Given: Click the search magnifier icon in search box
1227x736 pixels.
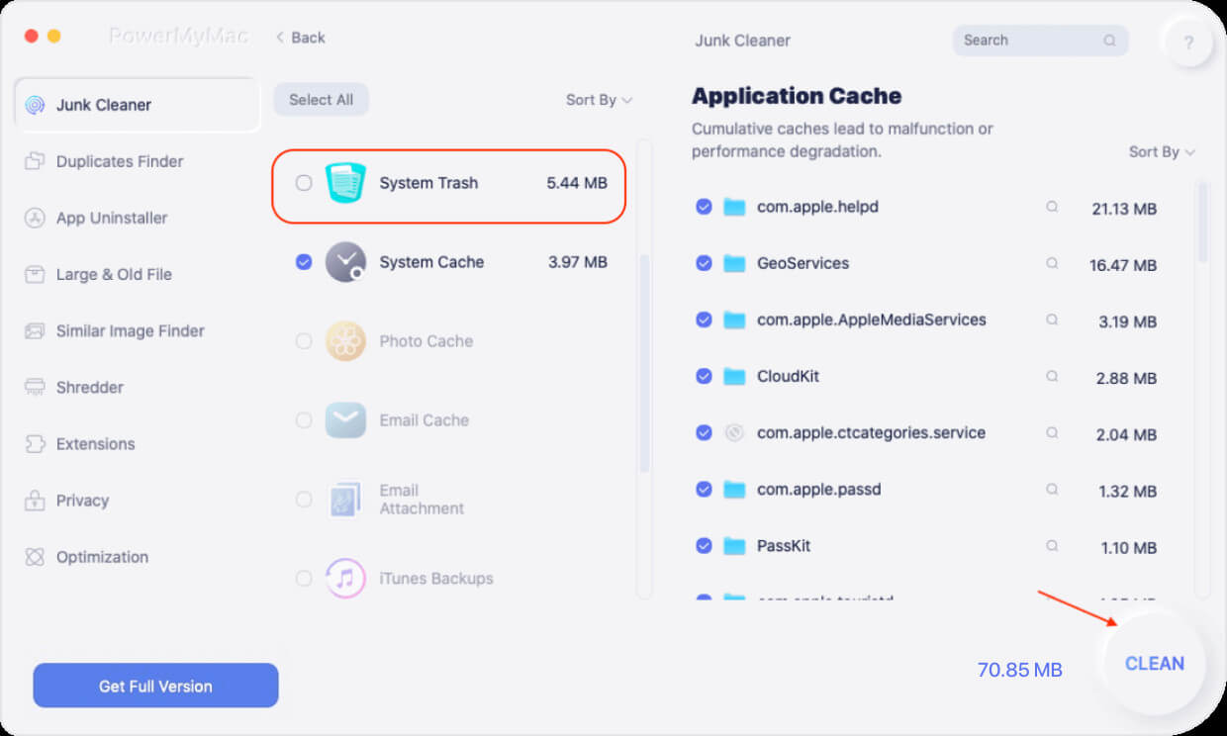Looking at the screenshot, I should pyautogui.click(x=1110, y=41).
